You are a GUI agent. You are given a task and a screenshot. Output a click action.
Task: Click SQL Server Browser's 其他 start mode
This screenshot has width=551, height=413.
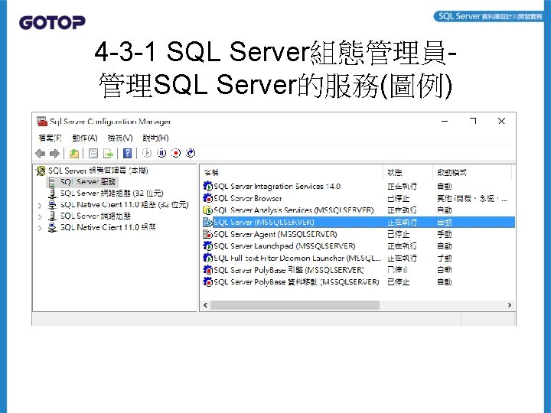pos(472,198)
